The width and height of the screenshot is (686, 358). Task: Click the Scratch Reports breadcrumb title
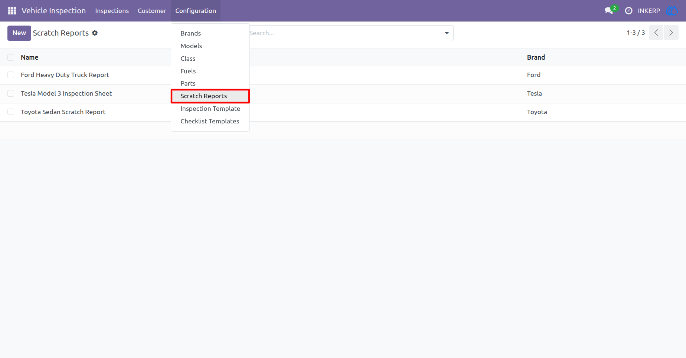(61, 33)
